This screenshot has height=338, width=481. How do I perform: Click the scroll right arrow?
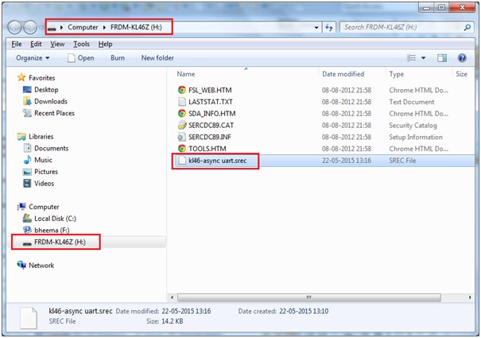(x=470, y=297)
